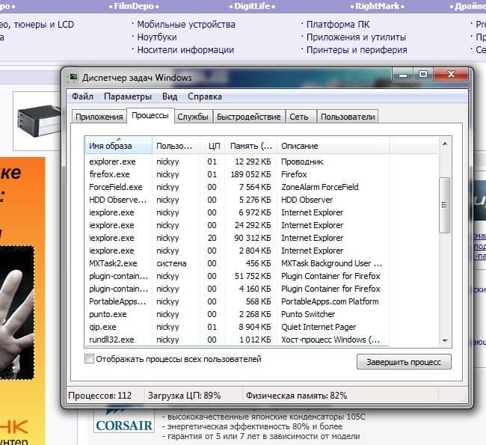
Task: Sort by ЦП column header
Action: 212,146
